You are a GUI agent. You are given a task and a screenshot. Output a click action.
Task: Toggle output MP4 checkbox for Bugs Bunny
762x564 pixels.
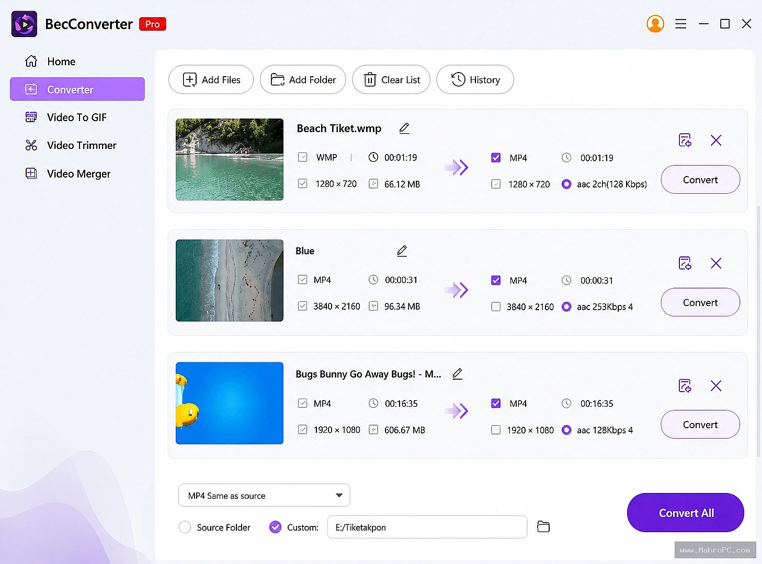496,404
